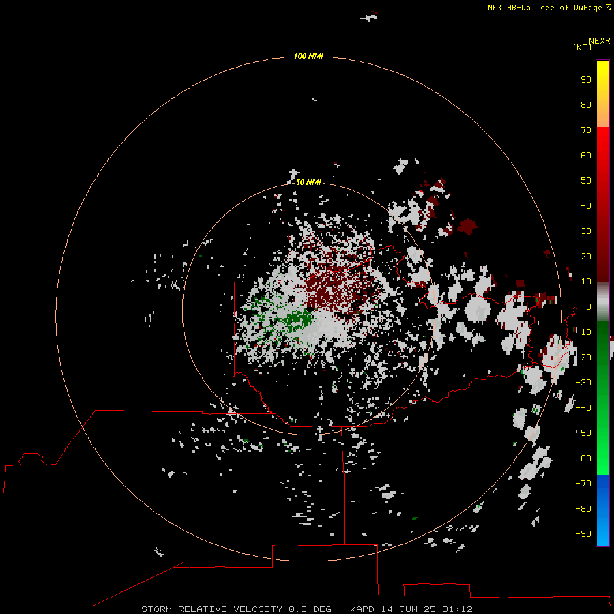
Task: Click the -20 value on the velocity scale
Action: 583,357
